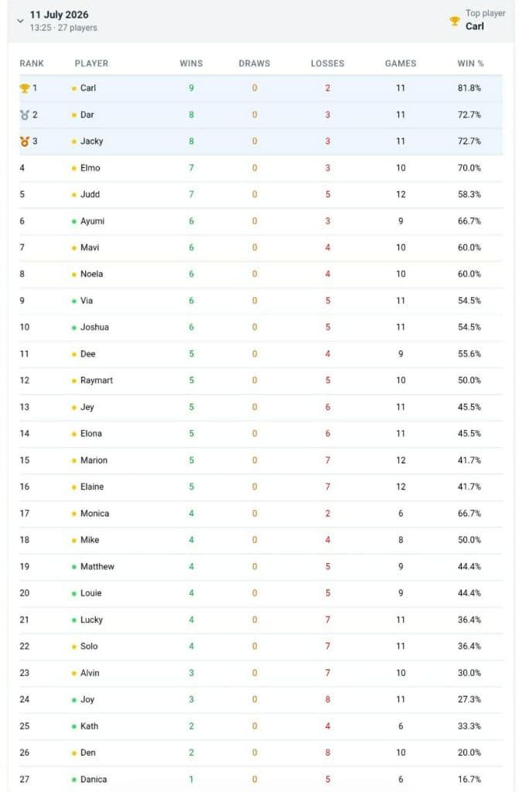The width and height of the screenshot is (519, 792).
Task: Click the gold trophy icon beside Top player
Action: (x=455, y=21)
